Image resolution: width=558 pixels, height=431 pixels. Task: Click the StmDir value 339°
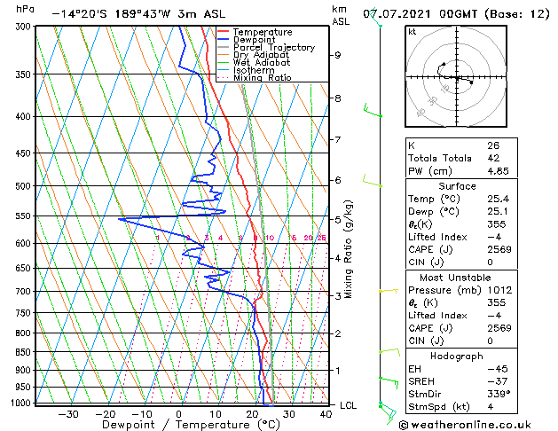tap(499, 394)
